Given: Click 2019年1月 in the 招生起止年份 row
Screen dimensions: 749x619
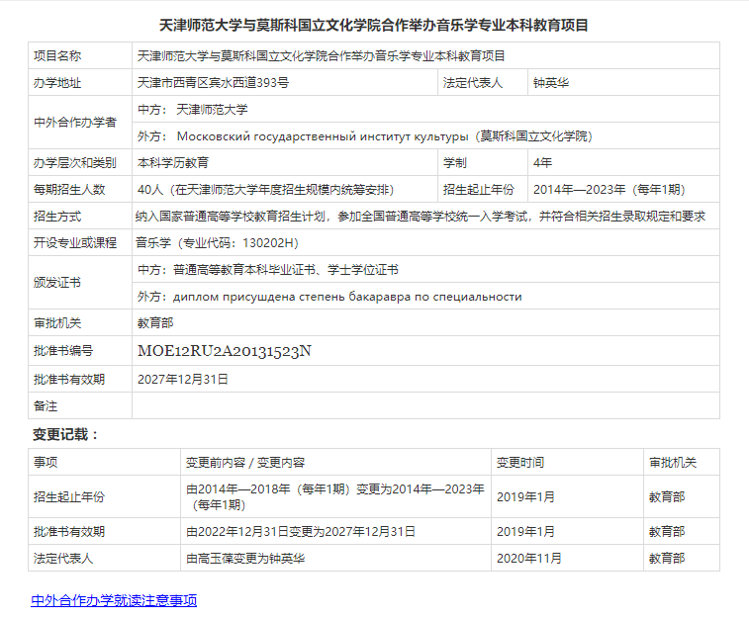Looking at the screenshot, I should click(x=525, y=496).
